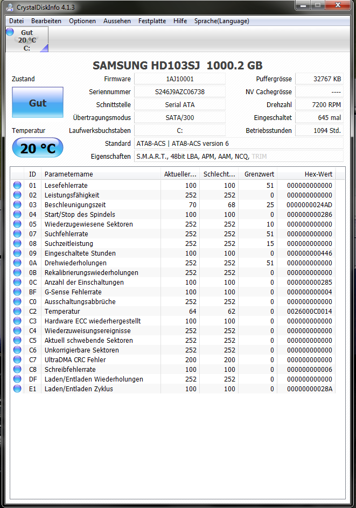Click the status orb for UltraDMA CRC Fehler
The width and height of the screenshot is (356, 508).
[x=17, y=359]
